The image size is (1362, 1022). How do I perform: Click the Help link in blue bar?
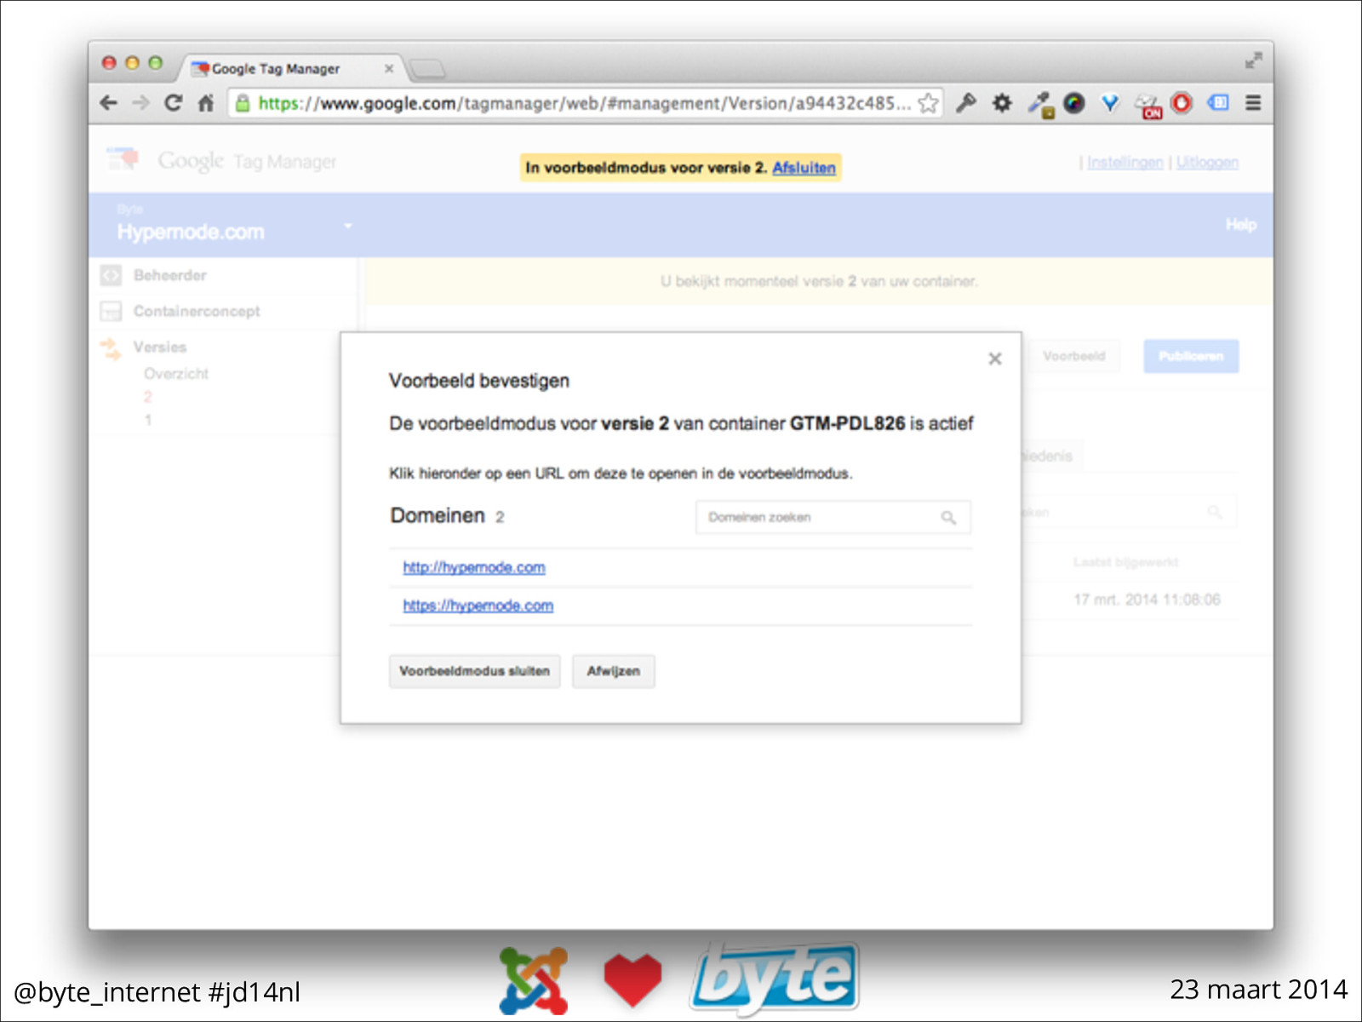pos(1240,225)
